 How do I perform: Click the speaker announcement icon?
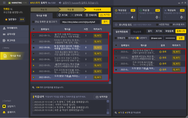tap(60, 3)
